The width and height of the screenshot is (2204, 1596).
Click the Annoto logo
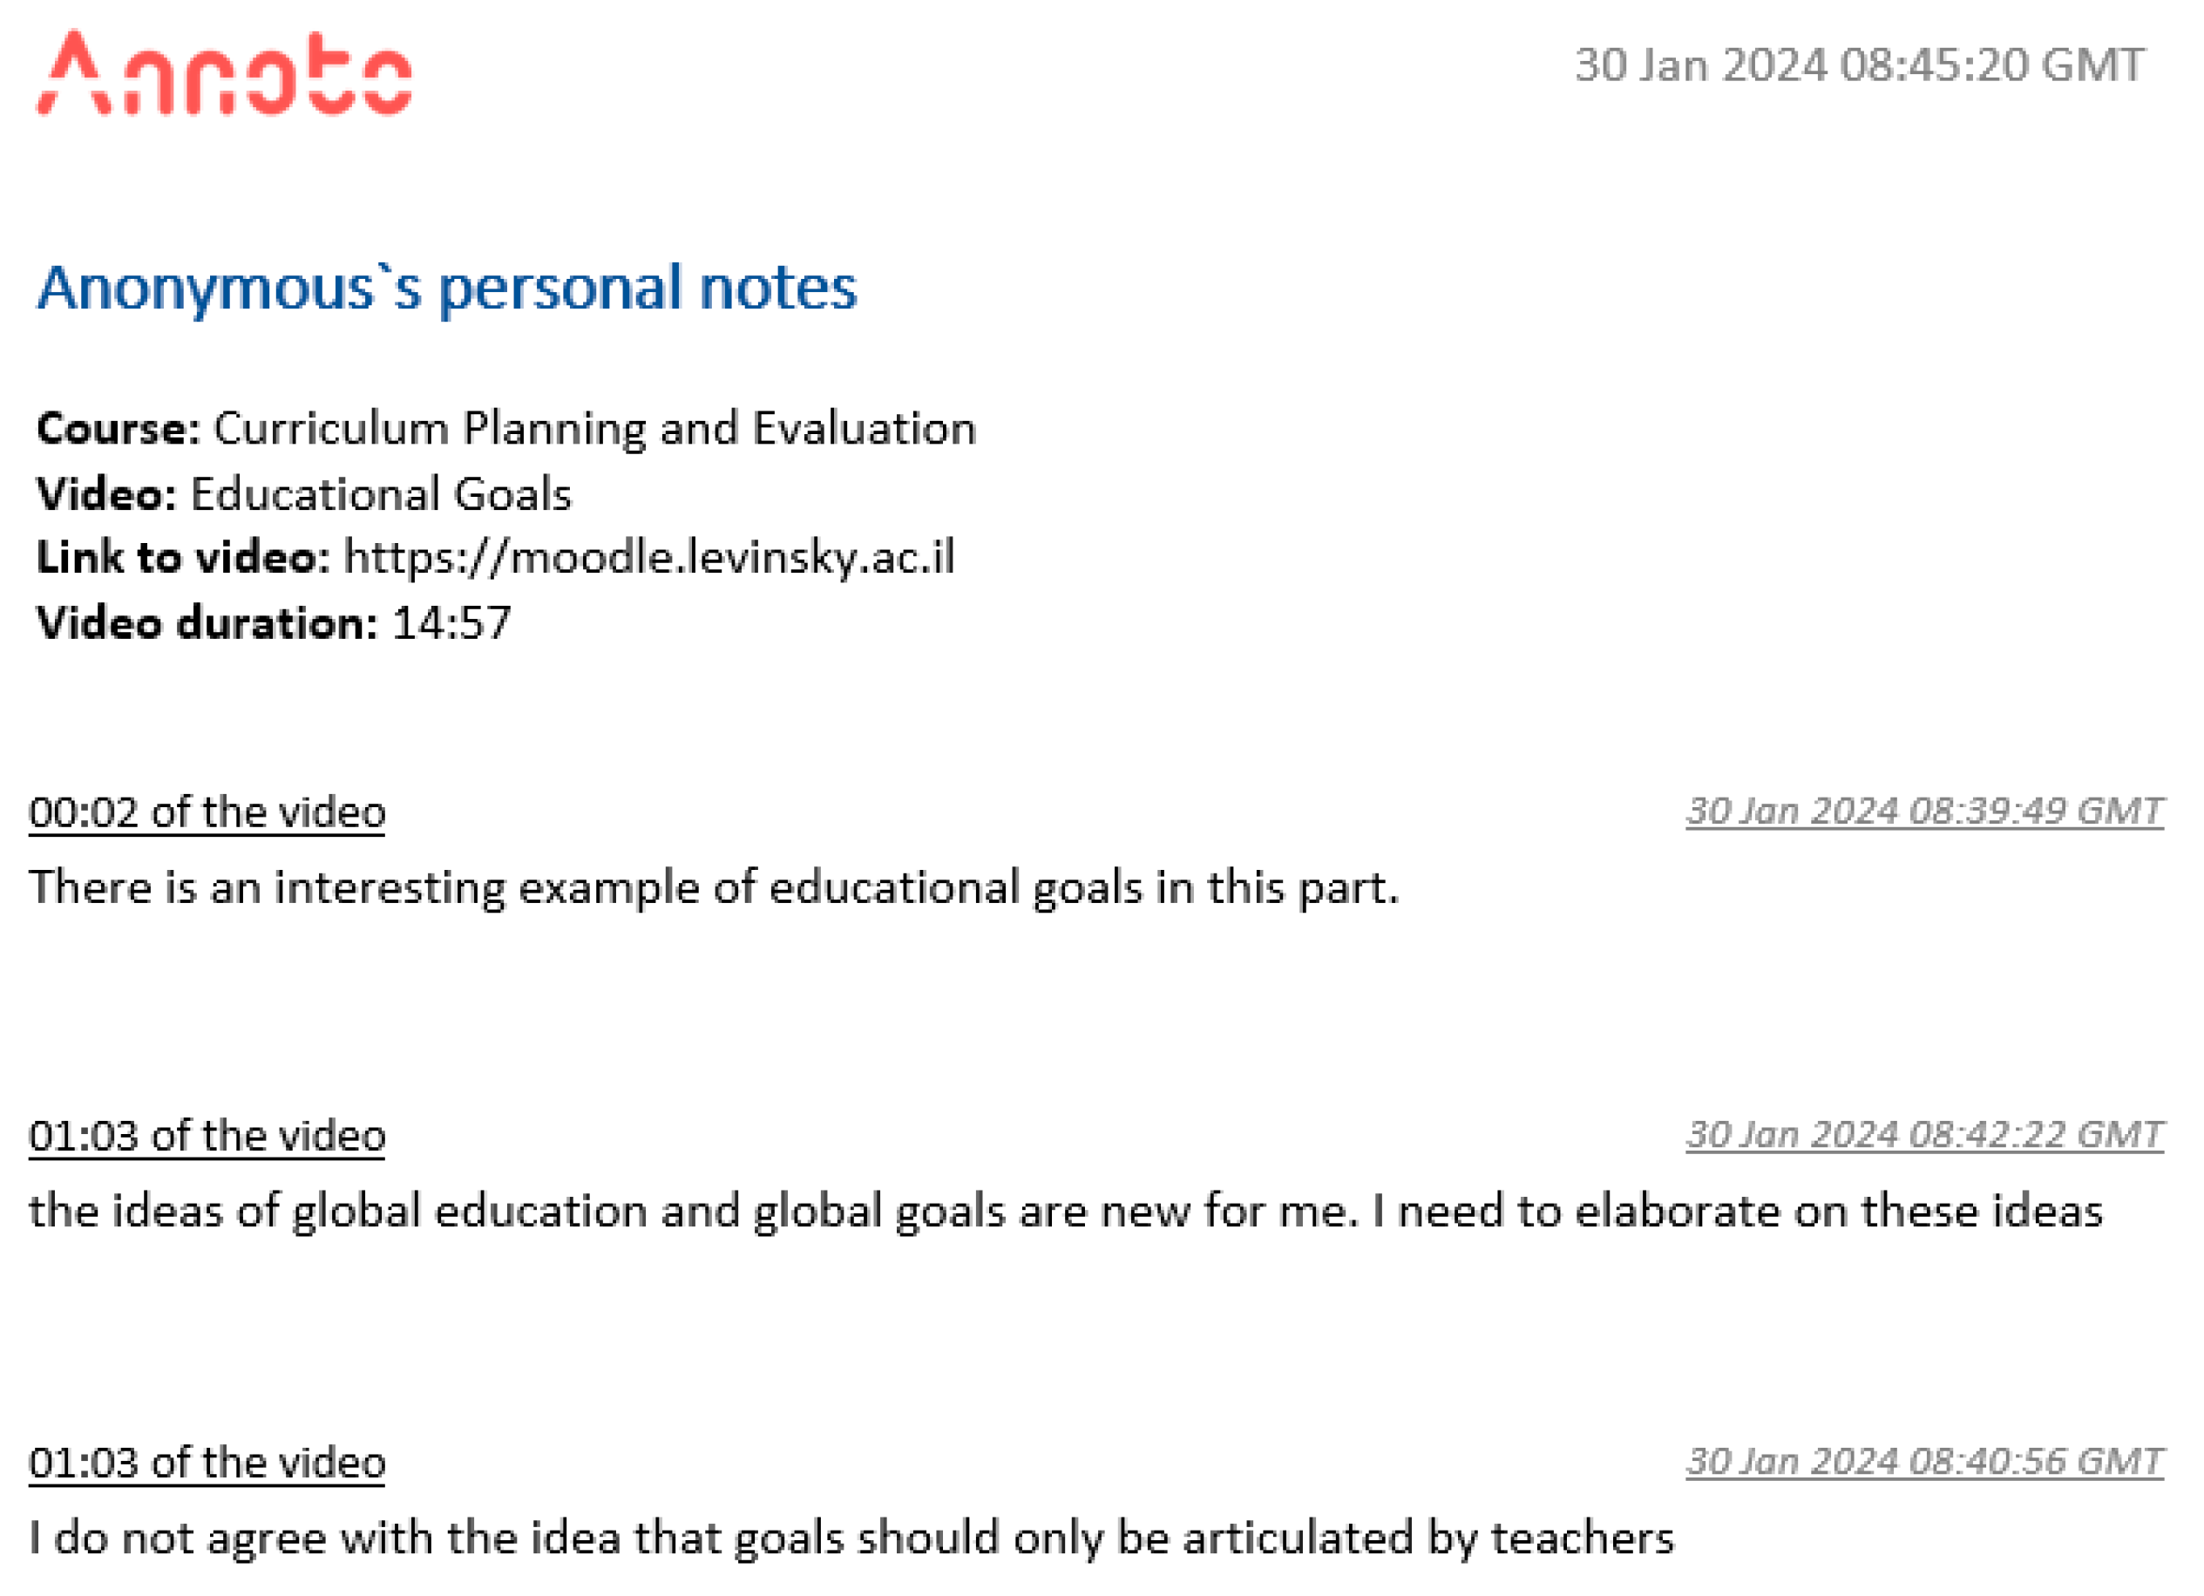click(223, 74)
